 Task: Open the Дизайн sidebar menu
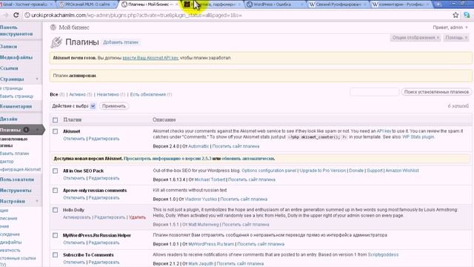9,119
